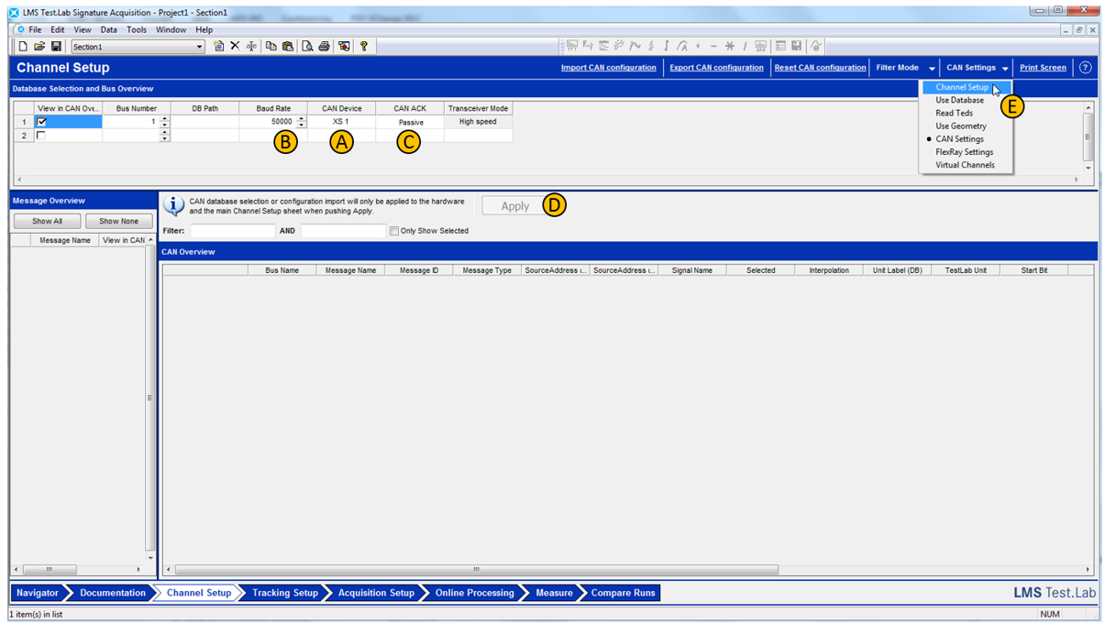Click Import CAN configuration link

609,68
